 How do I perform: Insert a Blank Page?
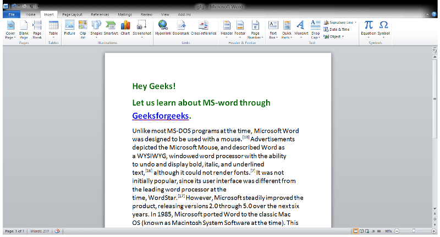24,30
